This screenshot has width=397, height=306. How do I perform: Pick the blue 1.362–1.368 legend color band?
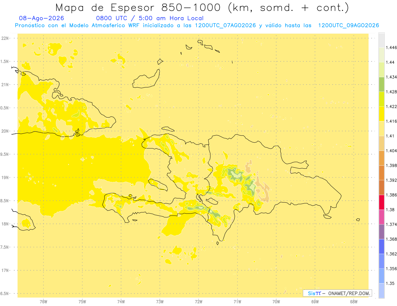381,246
